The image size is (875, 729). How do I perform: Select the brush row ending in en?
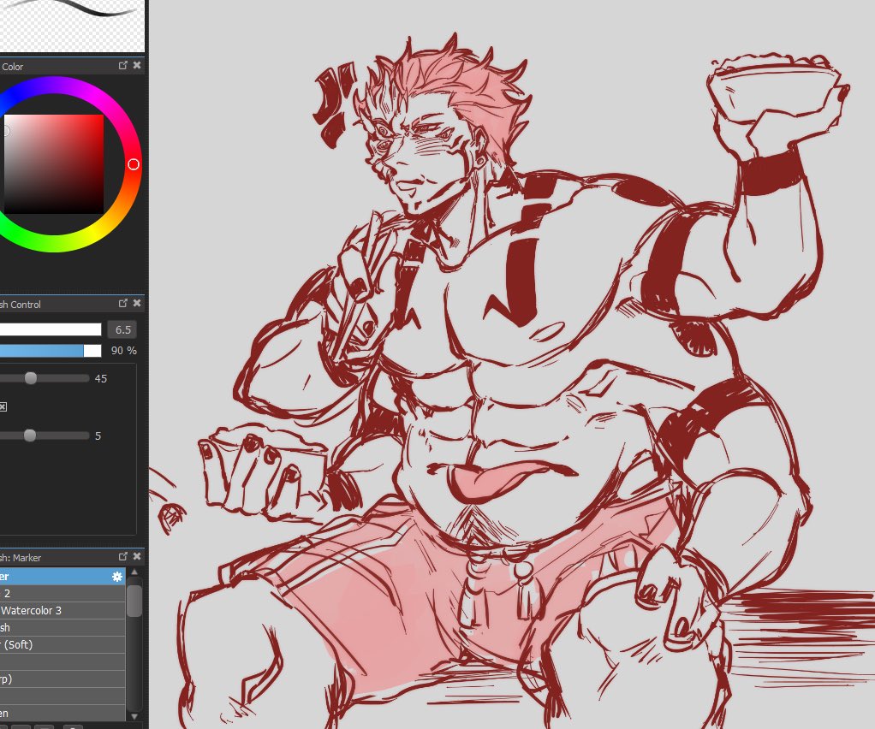point(62,713)
